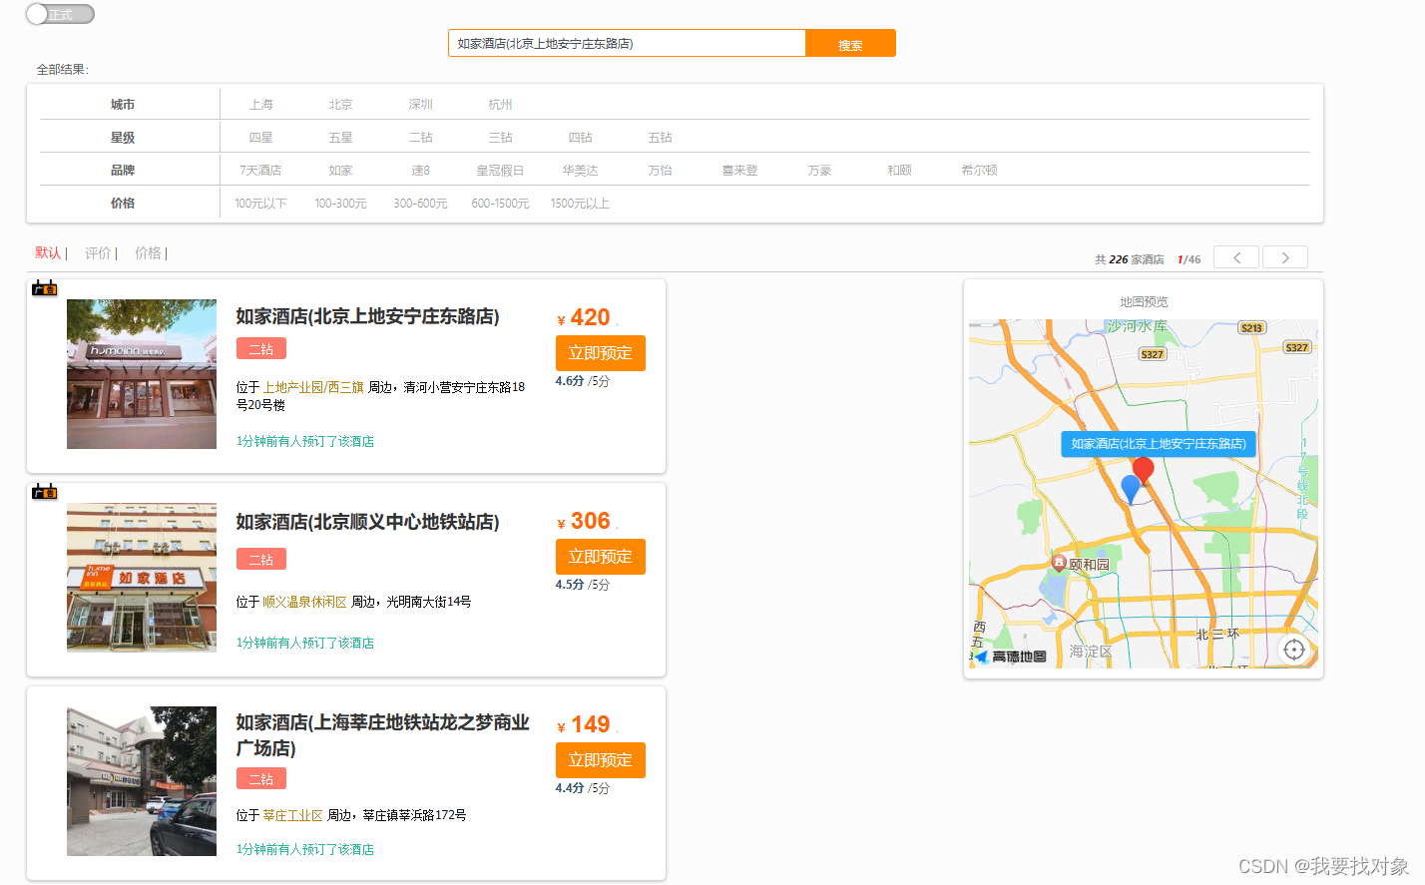Click the 高德地图 logo on map
Screen dimensions: 1425x885
pyautogui.click(x=1011, y=657)
